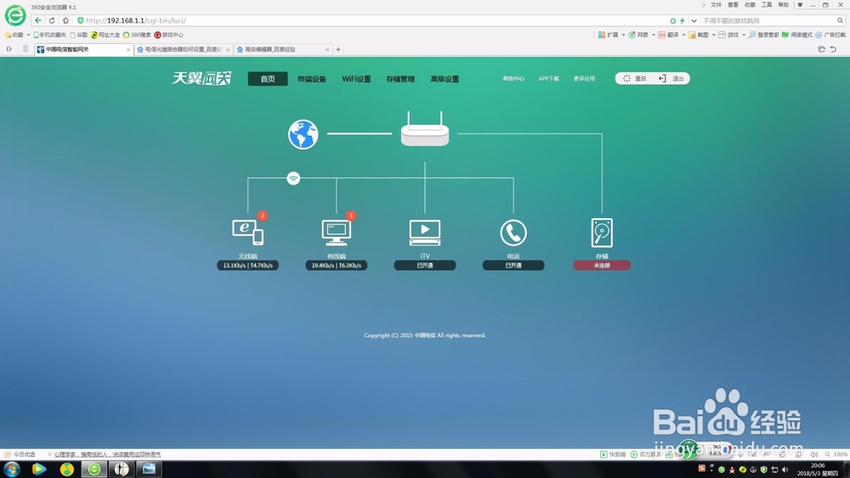The height and width of the screenshot is (478, 850).
Task: Select the 首页 navigation tab
Action: (268, 78)
